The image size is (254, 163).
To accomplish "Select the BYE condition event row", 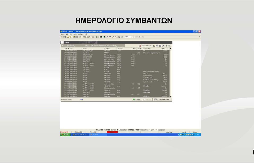I will (115, 69).
